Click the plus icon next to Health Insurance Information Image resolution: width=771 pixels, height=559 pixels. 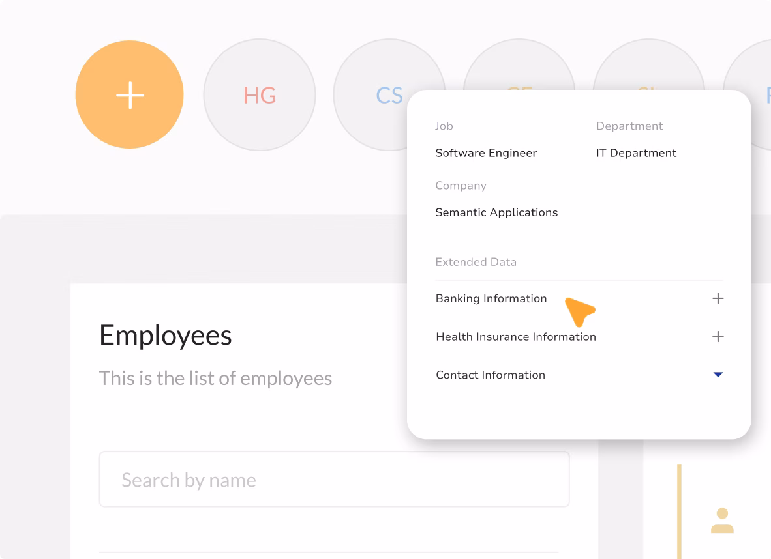pyautogui.click(x=718, y=337)
